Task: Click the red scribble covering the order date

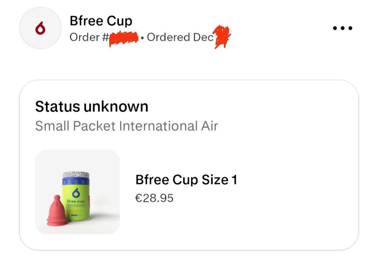Action: [222, 36]
